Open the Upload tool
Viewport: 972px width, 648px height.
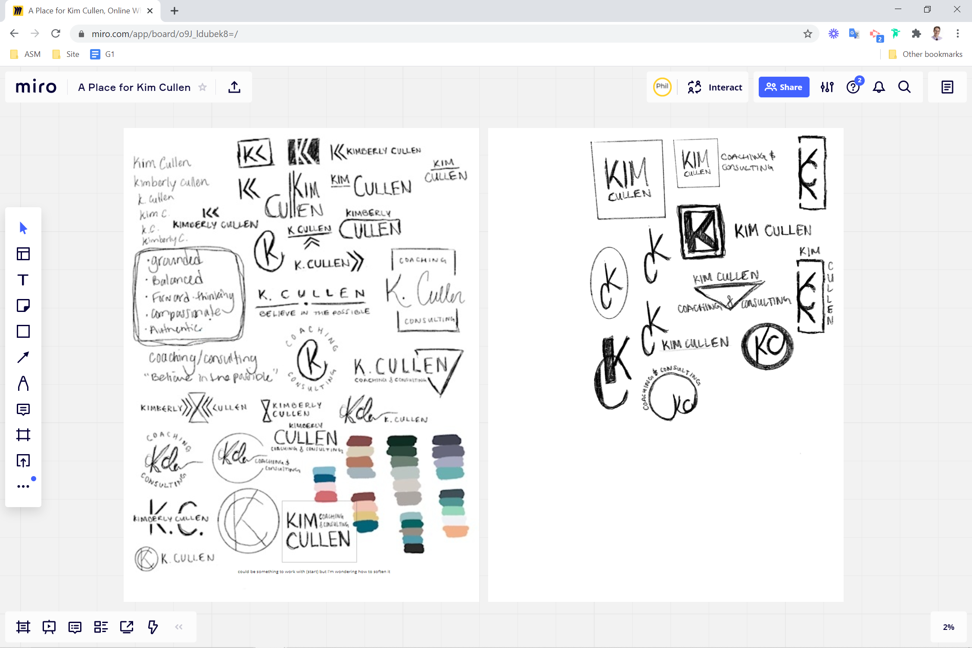coord(23,461)
